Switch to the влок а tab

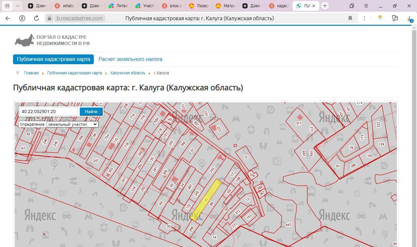pos(172,6)
